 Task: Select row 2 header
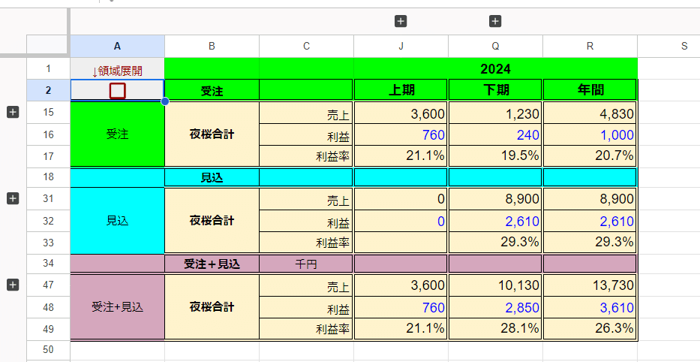48,90
